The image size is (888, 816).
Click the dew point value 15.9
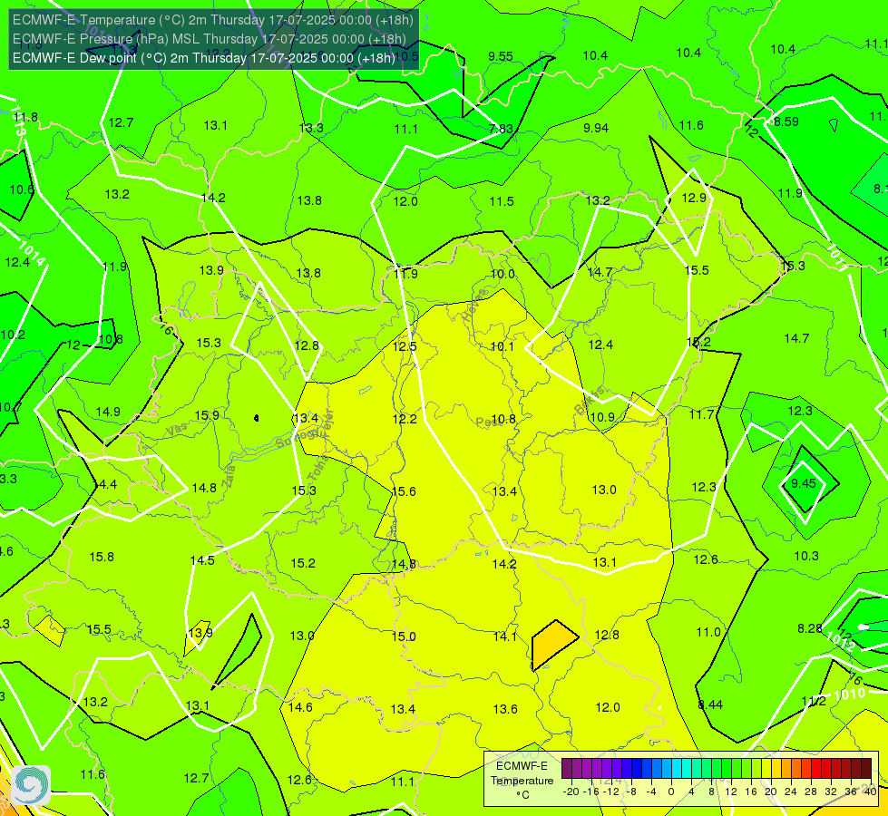207,415
